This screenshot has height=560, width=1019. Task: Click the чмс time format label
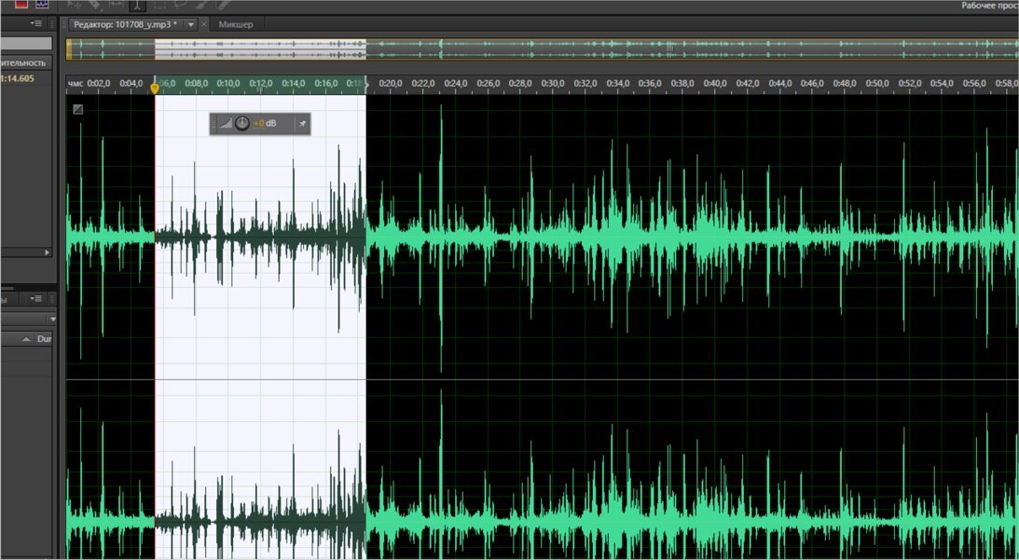76,84
